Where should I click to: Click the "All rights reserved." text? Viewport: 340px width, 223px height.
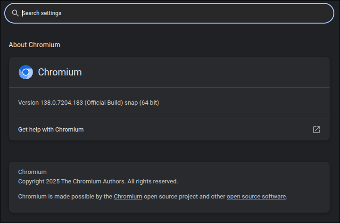pyautogui.click(x=153, y=181)
